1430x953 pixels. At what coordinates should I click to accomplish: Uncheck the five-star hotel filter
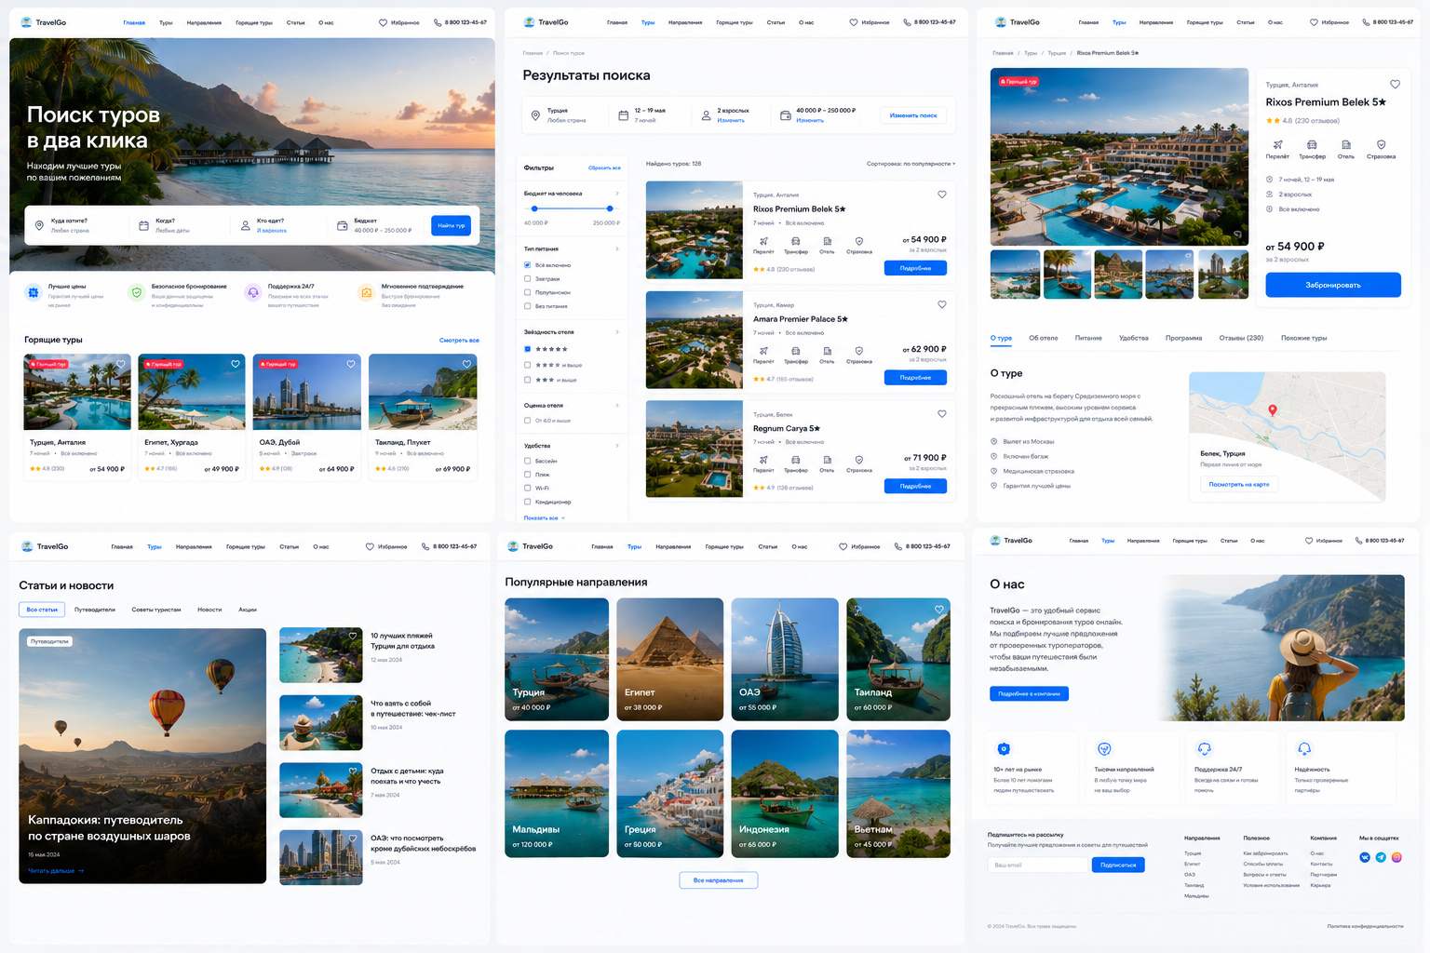click(x=527, y=349)
